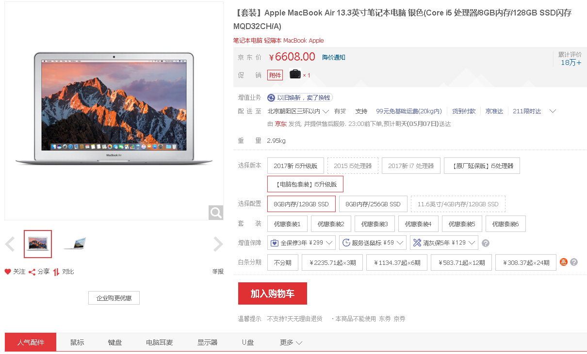Click the heart 关注 icon
The height and width of the screenshot is (354, 587).
pos(8,272)
